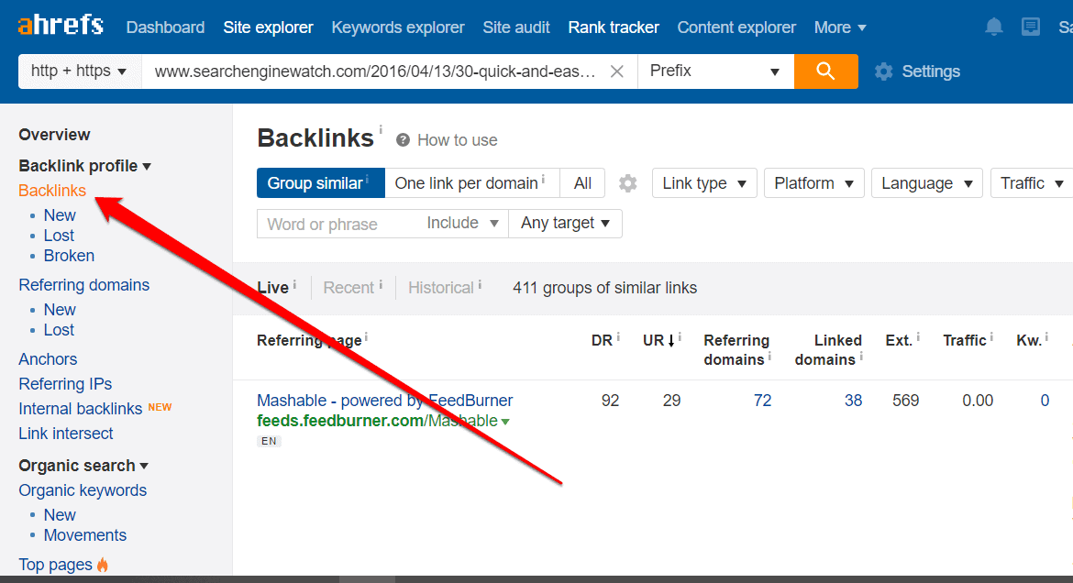Clear the URL with the X icon
Viewport: 1073px width, 583px height.
[616, 71]
